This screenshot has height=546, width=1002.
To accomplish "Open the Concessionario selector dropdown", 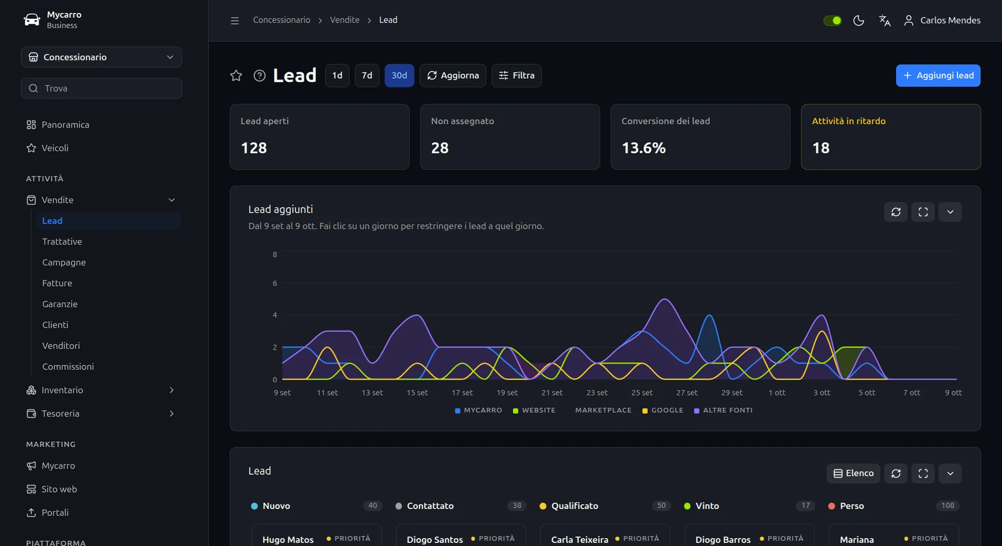I will pos(101,57).
